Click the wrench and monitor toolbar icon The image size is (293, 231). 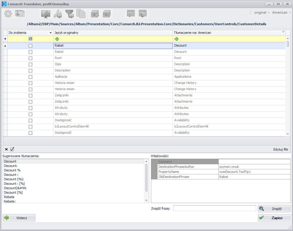click(x=58, y=14)
